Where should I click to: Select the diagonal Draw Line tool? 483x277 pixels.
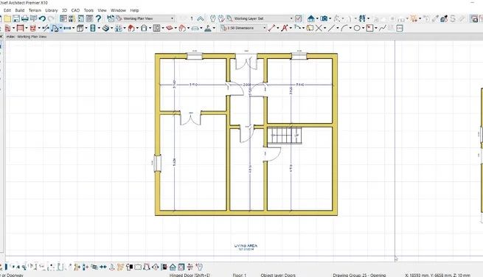coord(331,28)
